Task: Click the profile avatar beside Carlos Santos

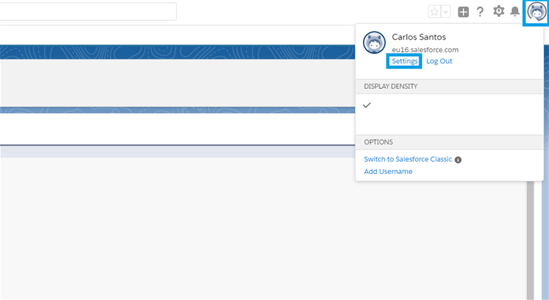Action: pyautogui.click(x=374, y=42)
